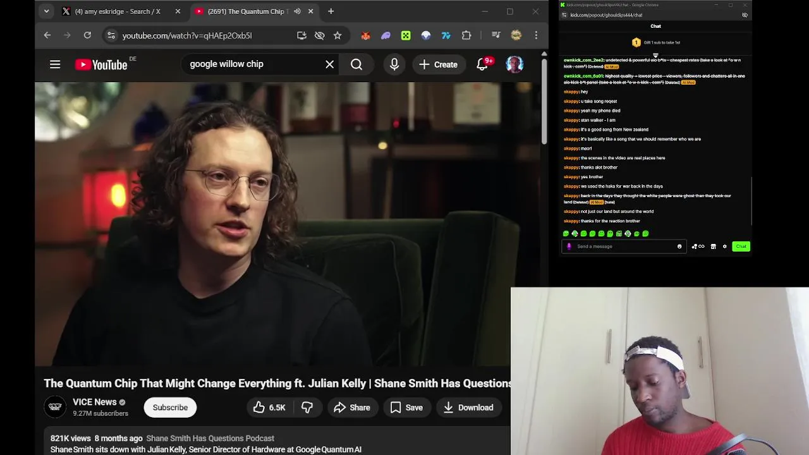Open Chrome's three-dot menu
The width and height of the screenshot is (809, 455).
point(536,35)
